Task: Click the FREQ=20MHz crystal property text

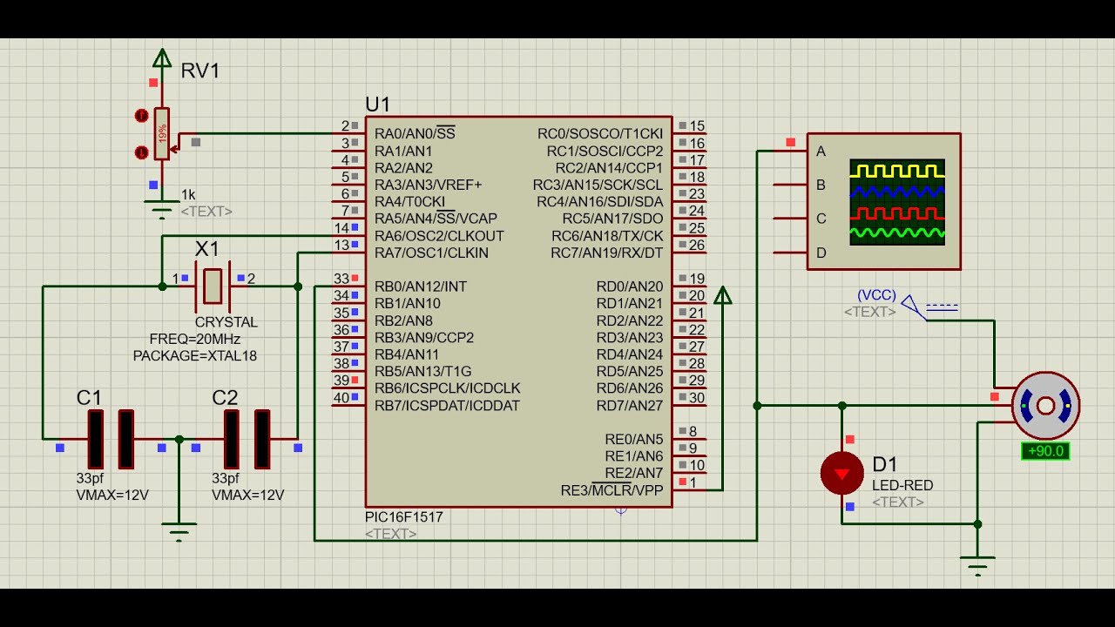Action: click(195, 339)
